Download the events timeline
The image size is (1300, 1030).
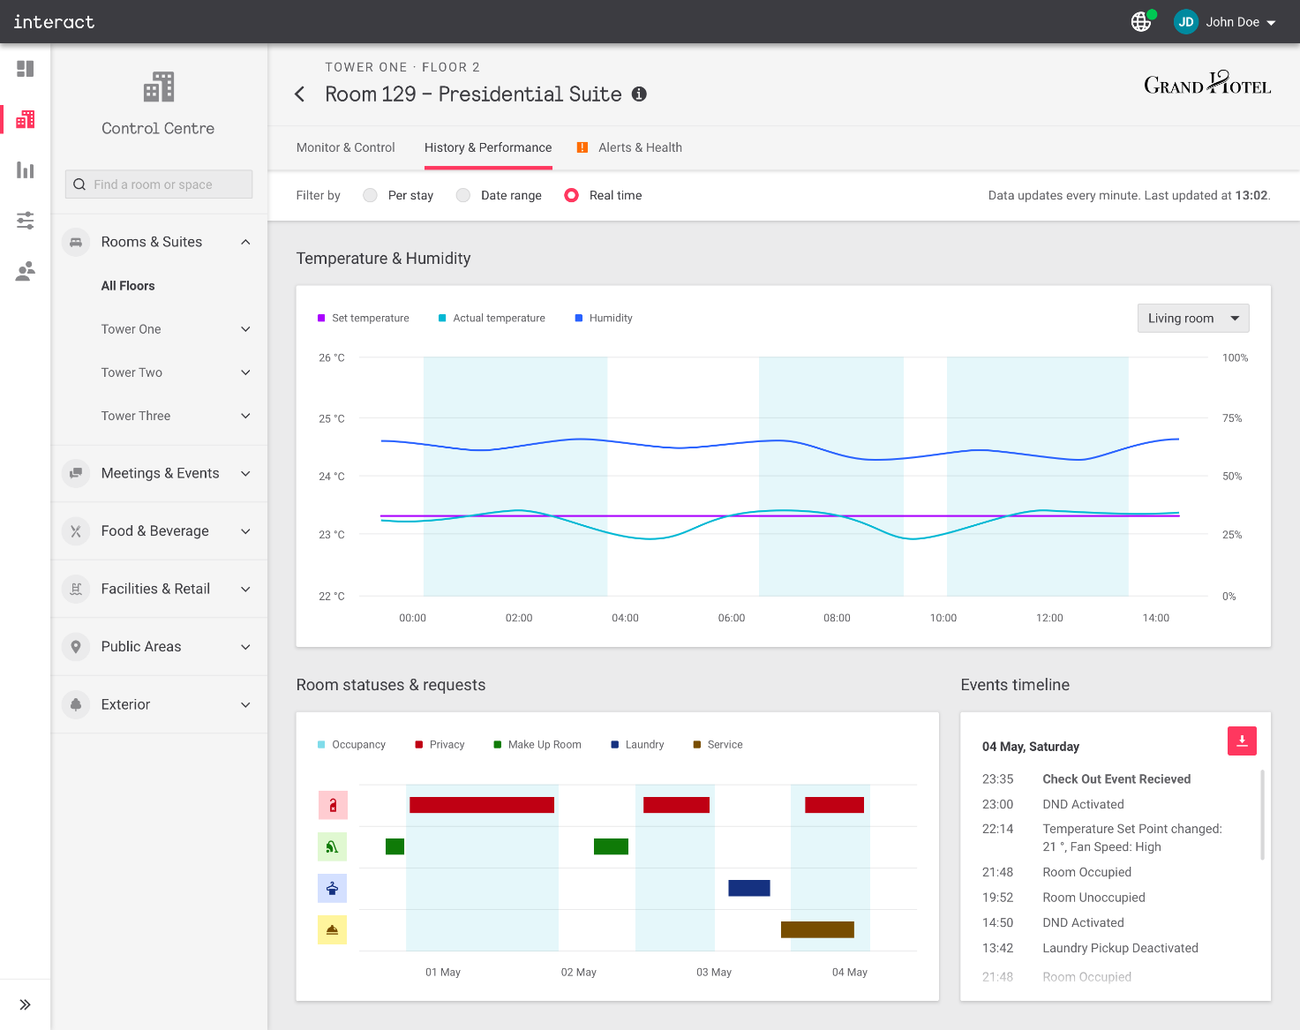point(1241,741)
